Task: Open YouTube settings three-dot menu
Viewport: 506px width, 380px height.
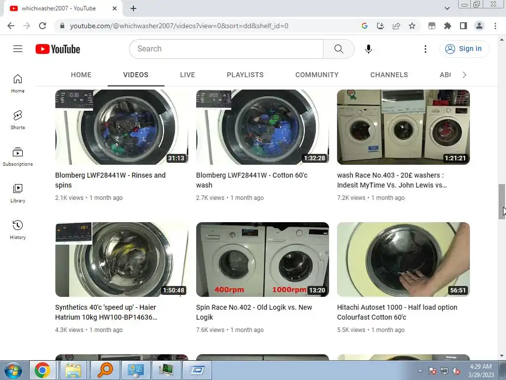Action: pos(425,49)
